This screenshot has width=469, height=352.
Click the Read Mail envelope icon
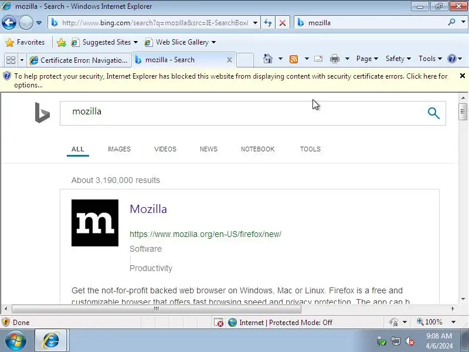318,59
